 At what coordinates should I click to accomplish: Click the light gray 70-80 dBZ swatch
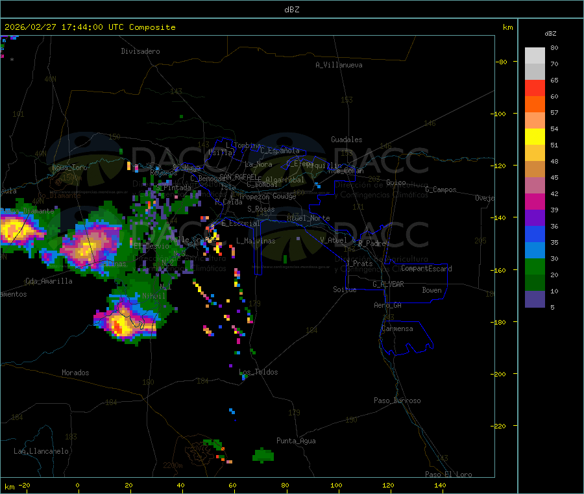(x=535, y=56)
